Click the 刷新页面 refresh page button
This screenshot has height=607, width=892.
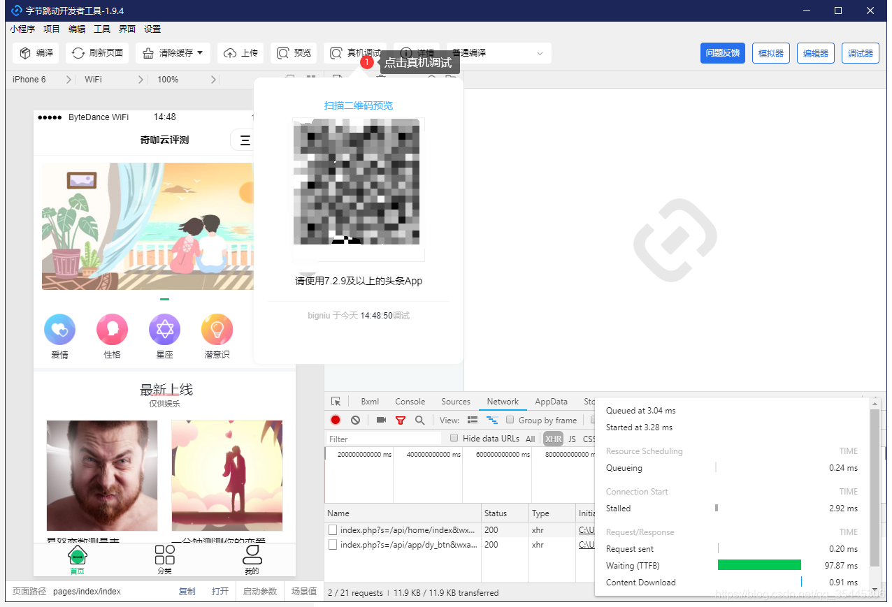[97, 53]
